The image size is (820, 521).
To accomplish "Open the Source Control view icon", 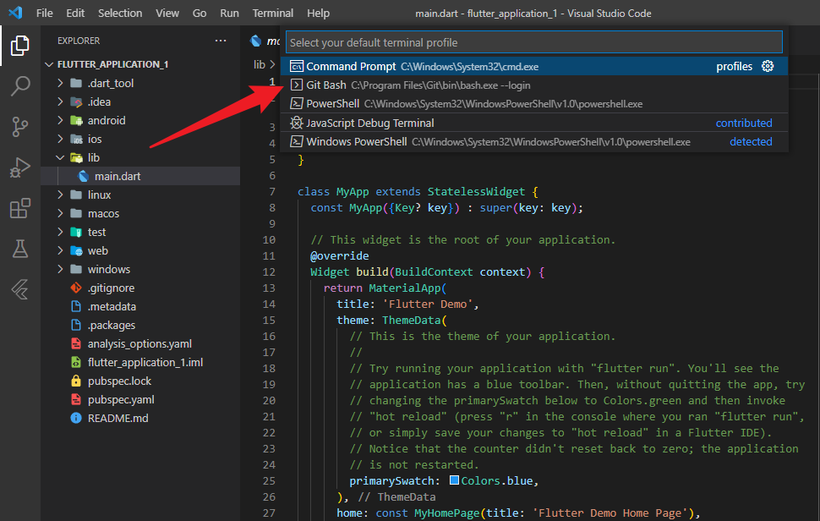I will pos(20,127).
